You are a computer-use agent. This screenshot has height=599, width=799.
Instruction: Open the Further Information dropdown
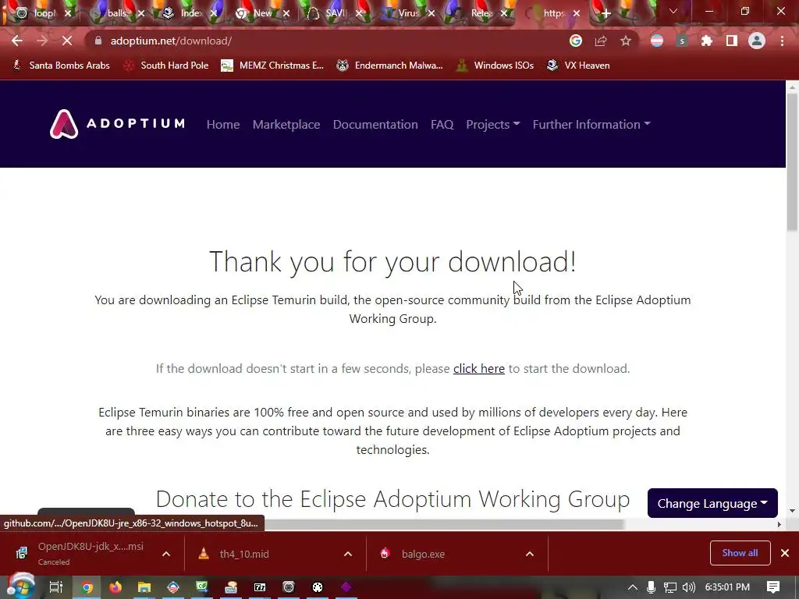click(591, 124)
